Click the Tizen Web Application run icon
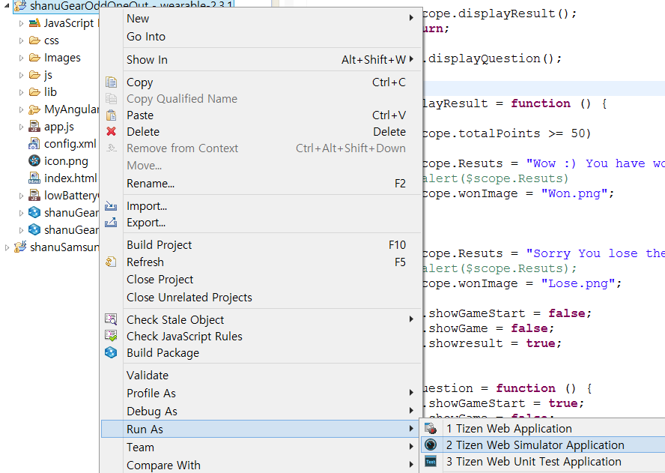The height and width of the screenshot is (473, 665). coord(431,428)
